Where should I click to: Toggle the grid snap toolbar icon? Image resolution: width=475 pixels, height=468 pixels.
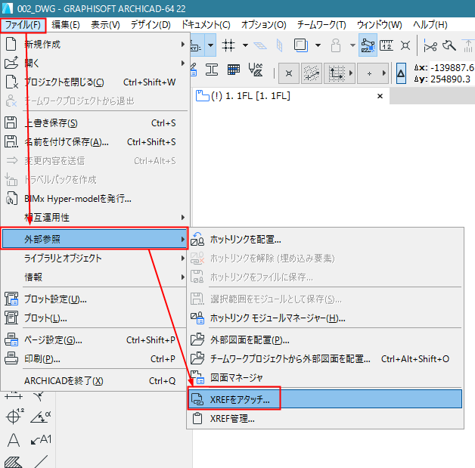(x=228, y=45)
